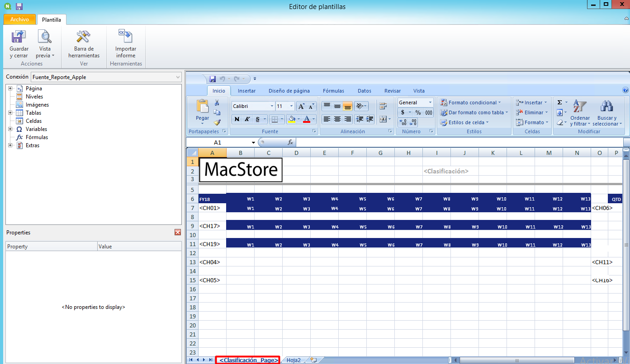This screenshot has height=364, width=630.
Task: Click the horizontal scrollbar of the sheet
Action: [516, 360]
